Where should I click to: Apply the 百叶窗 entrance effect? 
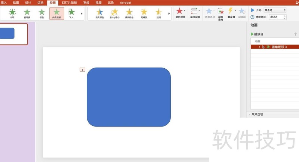click(27, 13)
